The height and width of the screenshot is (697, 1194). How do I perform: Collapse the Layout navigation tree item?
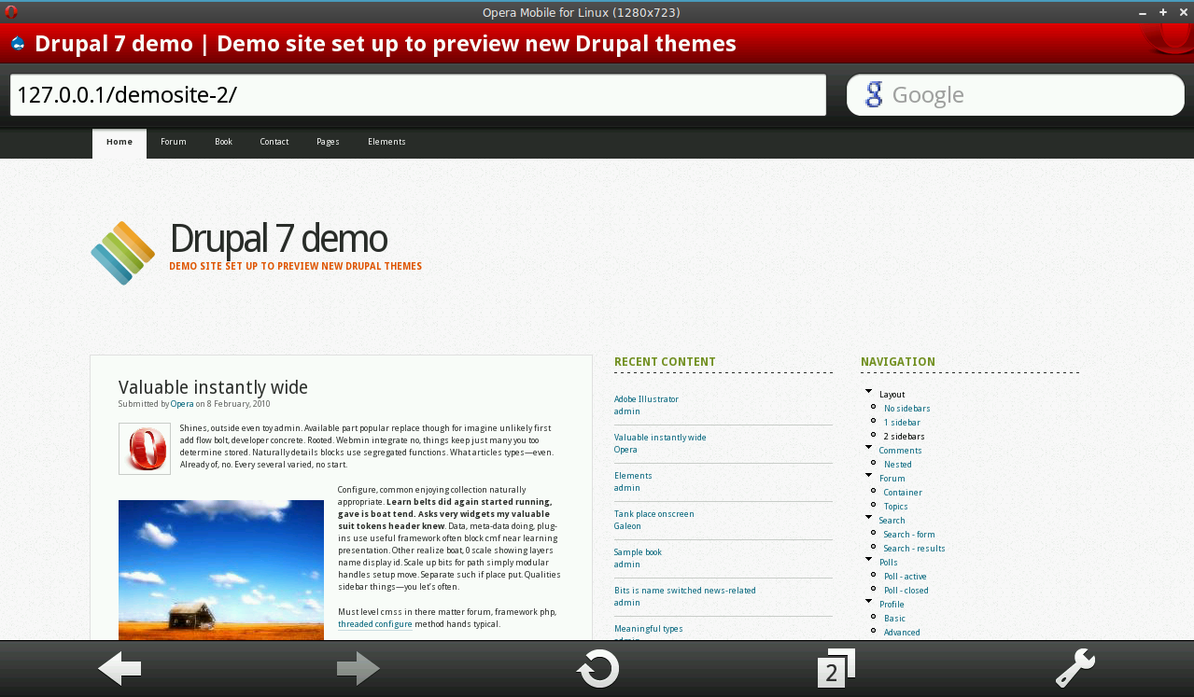coord(868,392)
